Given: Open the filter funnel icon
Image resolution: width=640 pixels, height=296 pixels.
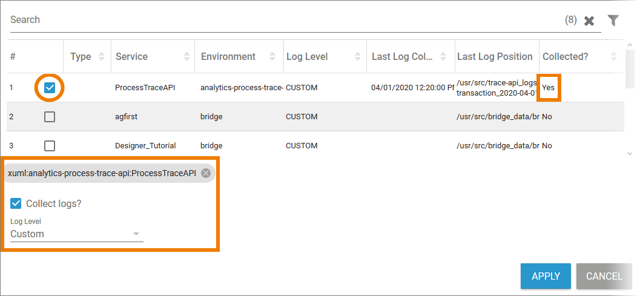Looking at the screenshot, I should (613, 21).
